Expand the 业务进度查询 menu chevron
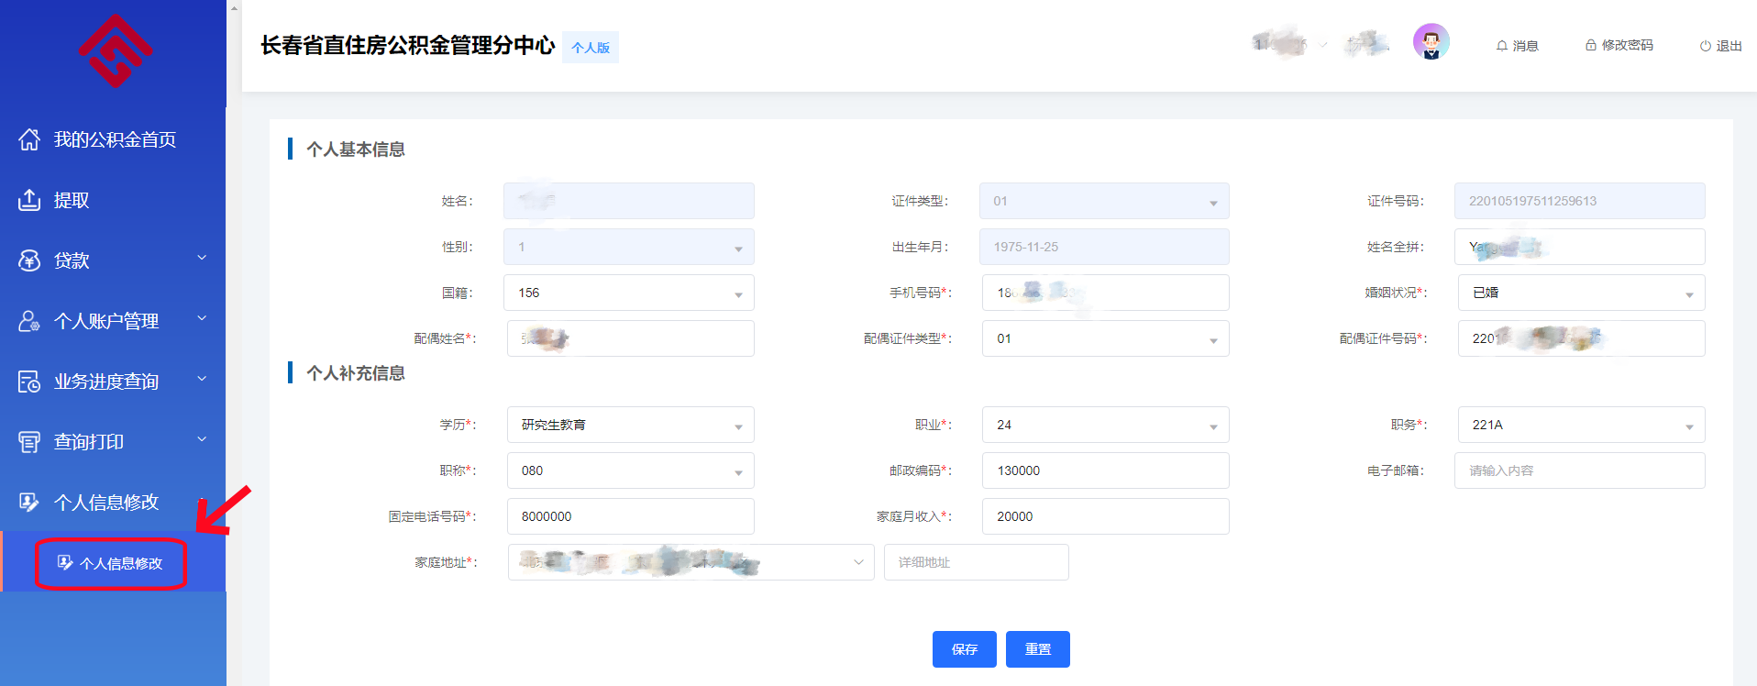The height and width of the screenshot is (686, 1757). point(202,379)
